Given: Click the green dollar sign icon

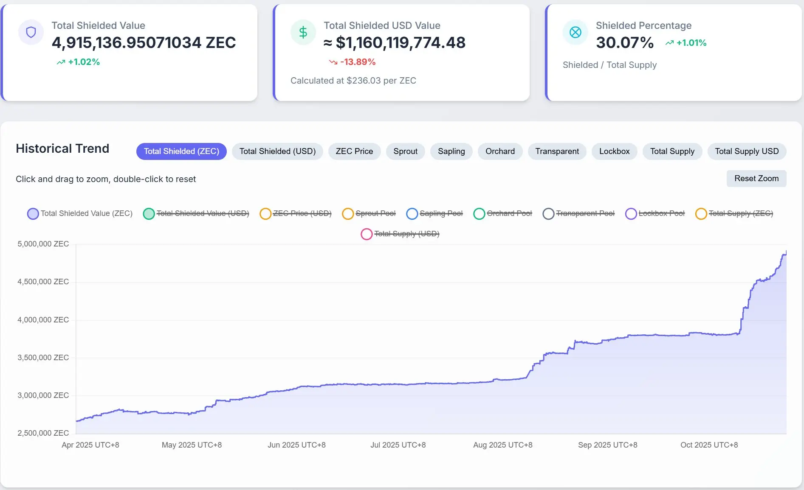Looking at the screenshot, I should tap(303, 32).
